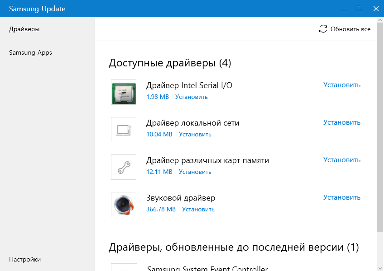Screen dimensions: 384x271
Task: Select the 'Звуковой драйвер' title
Action: pyautogui.click(x=181, y=198)
